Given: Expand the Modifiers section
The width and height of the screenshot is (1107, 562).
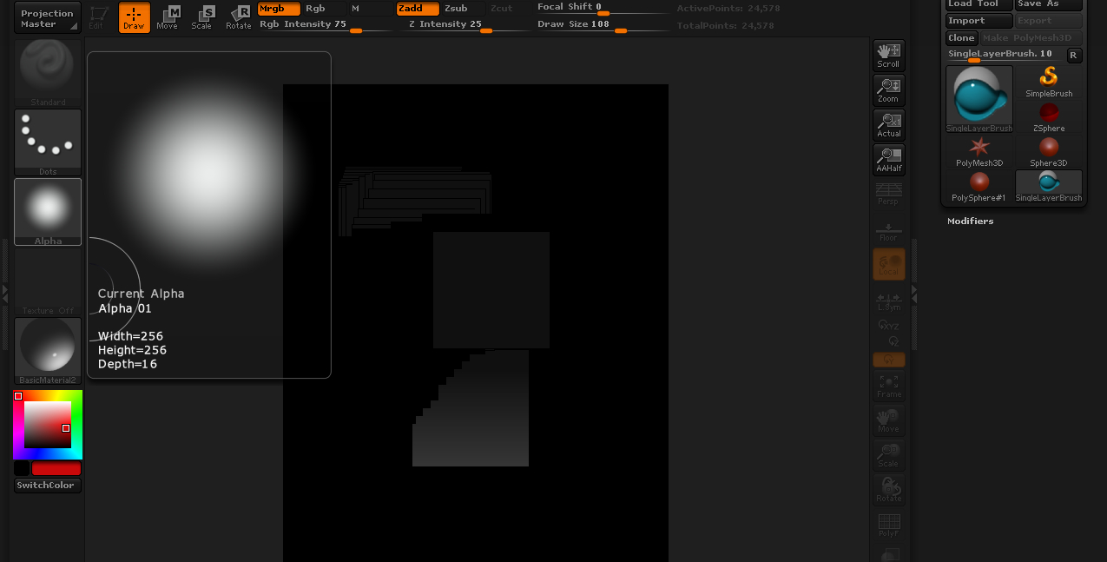Looking at the screenshot, I should (971, 221).
